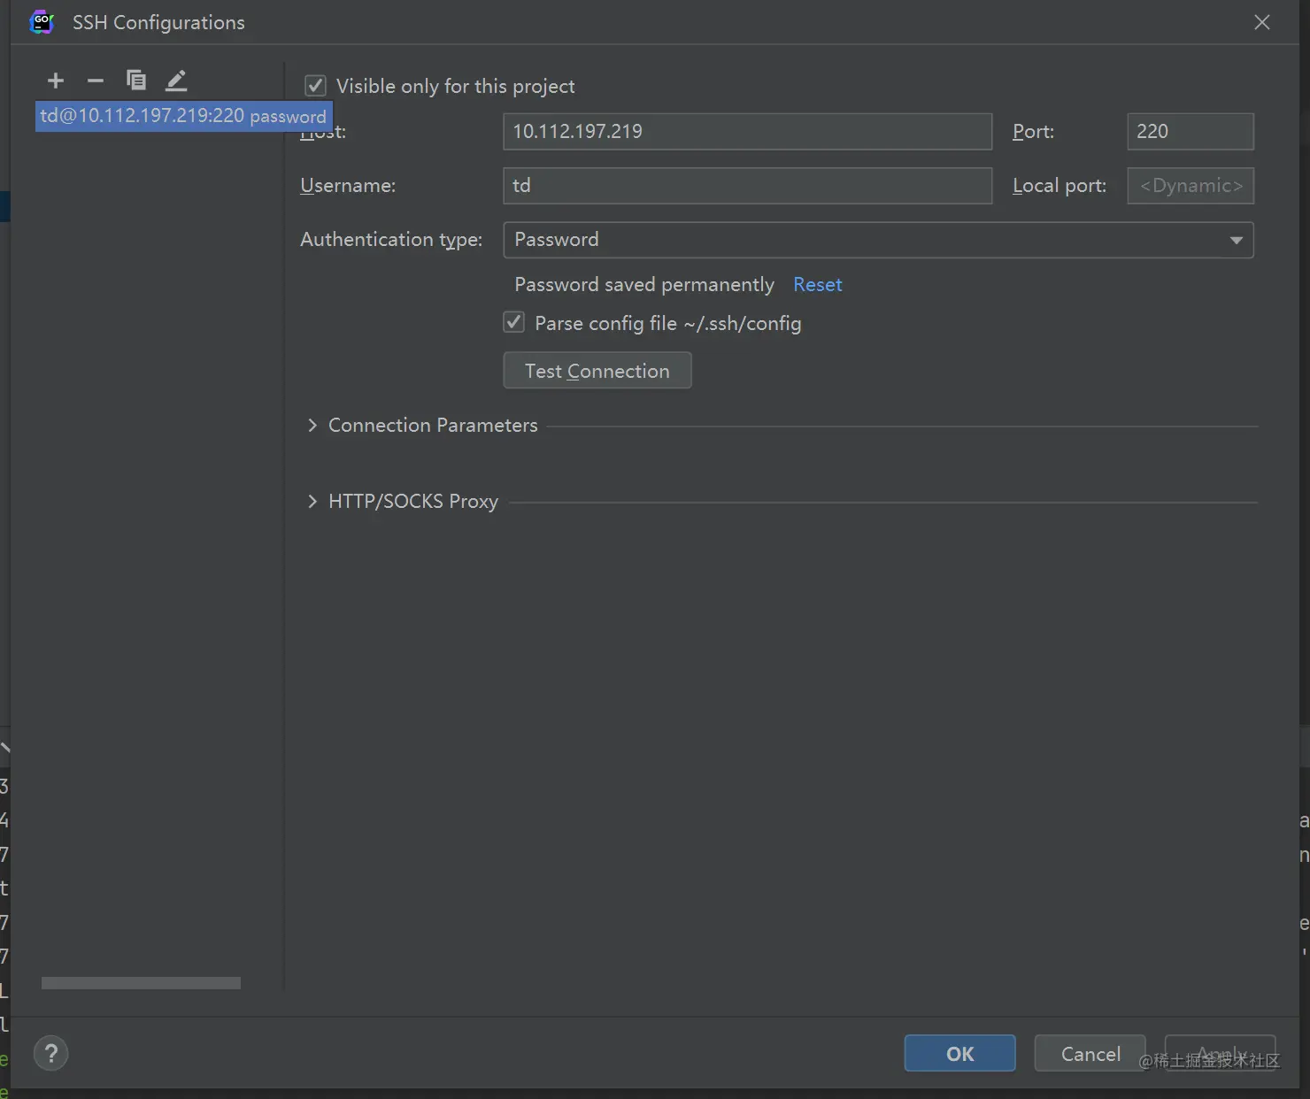1310x1099 pixels.
Task: Open the Authentication type dropdown
Action: [x=878, y=240]
